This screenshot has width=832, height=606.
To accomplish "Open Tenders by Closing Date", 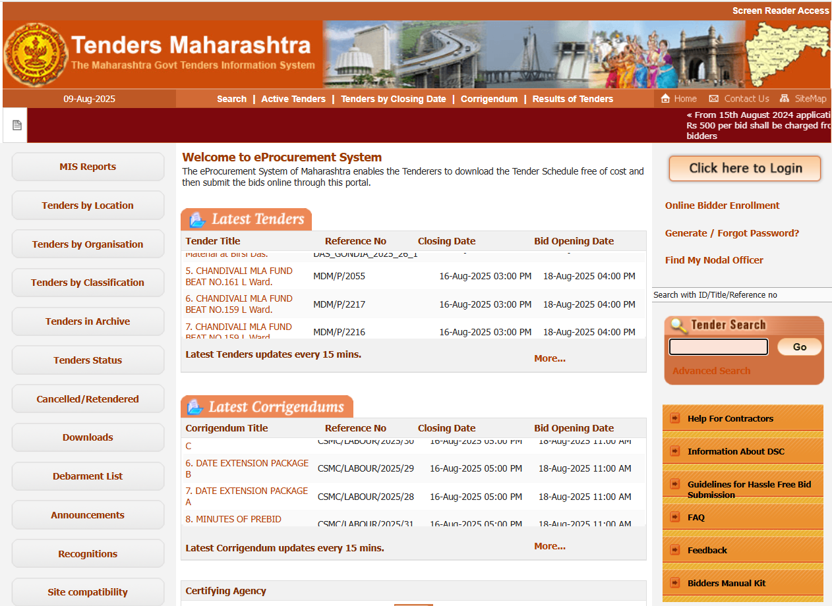I will point(394,99).
